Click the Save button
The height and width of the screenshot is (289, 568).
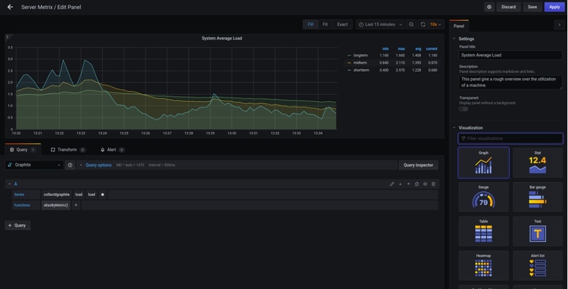(532, 7)
